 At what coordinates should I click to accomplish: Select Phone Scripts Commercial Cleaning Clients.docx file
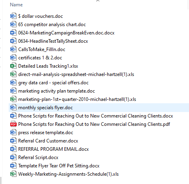(96, 116)
